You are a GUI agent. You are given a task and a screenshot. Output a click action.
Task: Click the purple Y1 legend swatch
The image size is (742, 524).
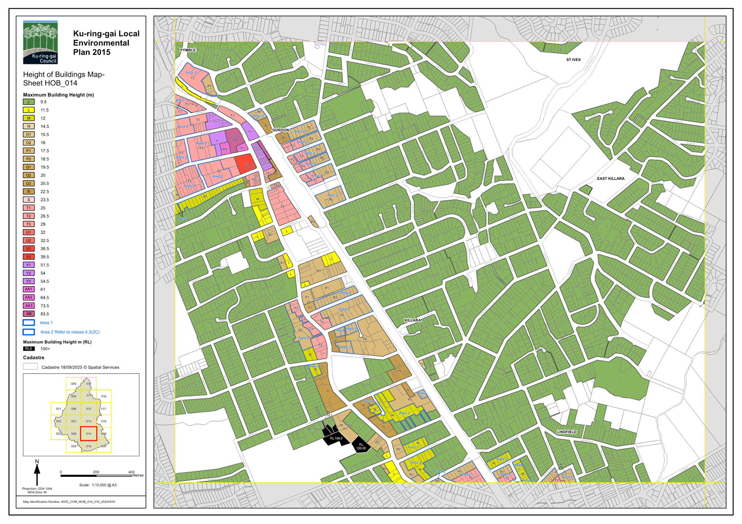29,265
